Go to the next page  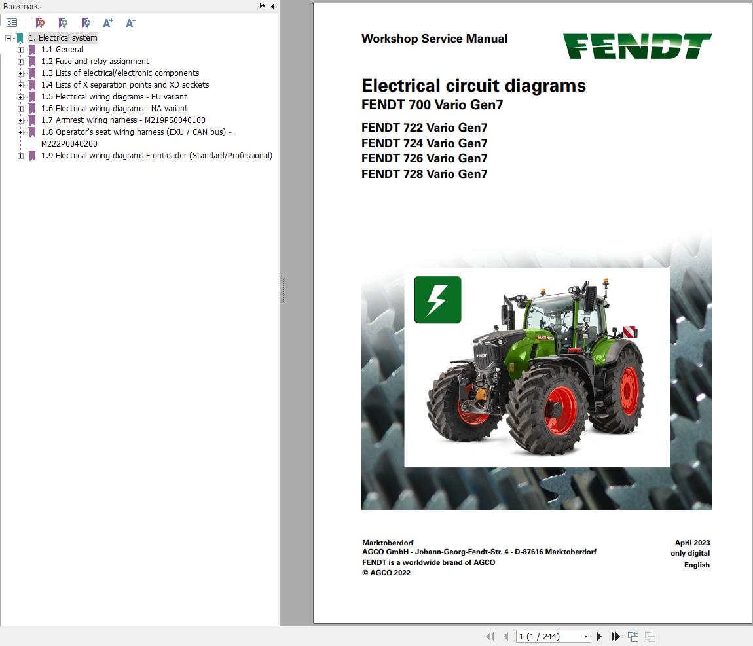tap(599, 636)
